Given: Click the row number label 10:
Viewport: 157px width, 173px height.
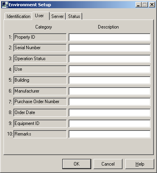Looking at the screenshot, I should pyautogui.click(x=10, y=134).
